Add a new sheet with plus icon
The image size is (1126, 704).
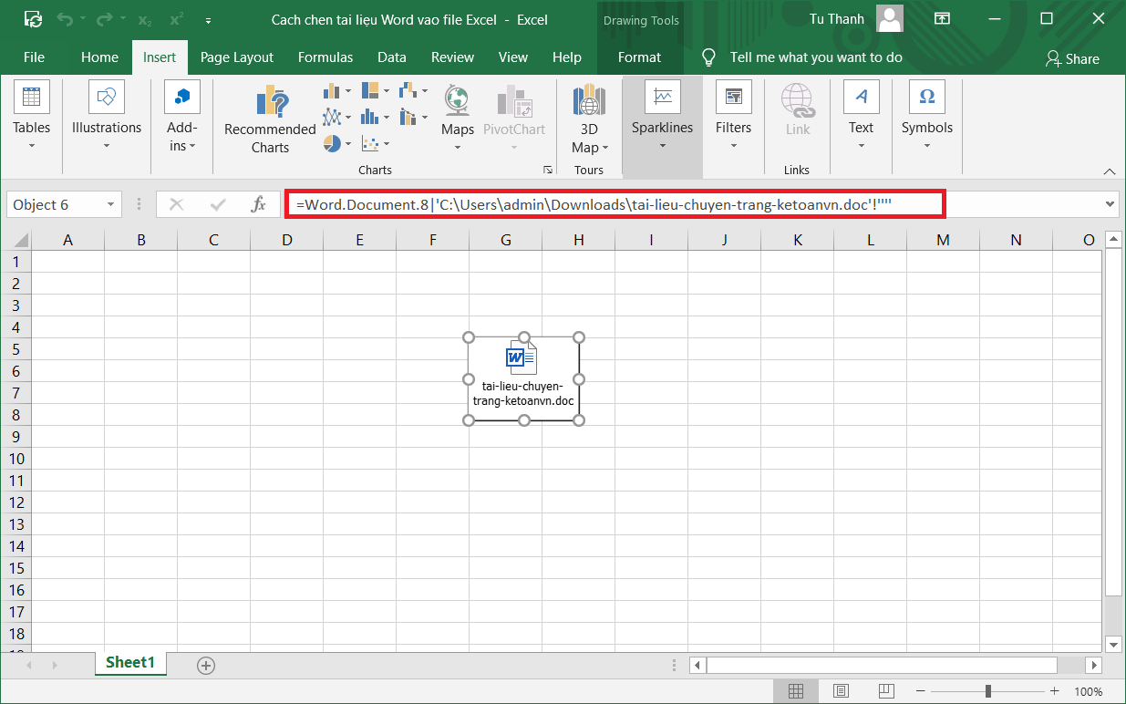pyautogui.click(x=206, y=666)
